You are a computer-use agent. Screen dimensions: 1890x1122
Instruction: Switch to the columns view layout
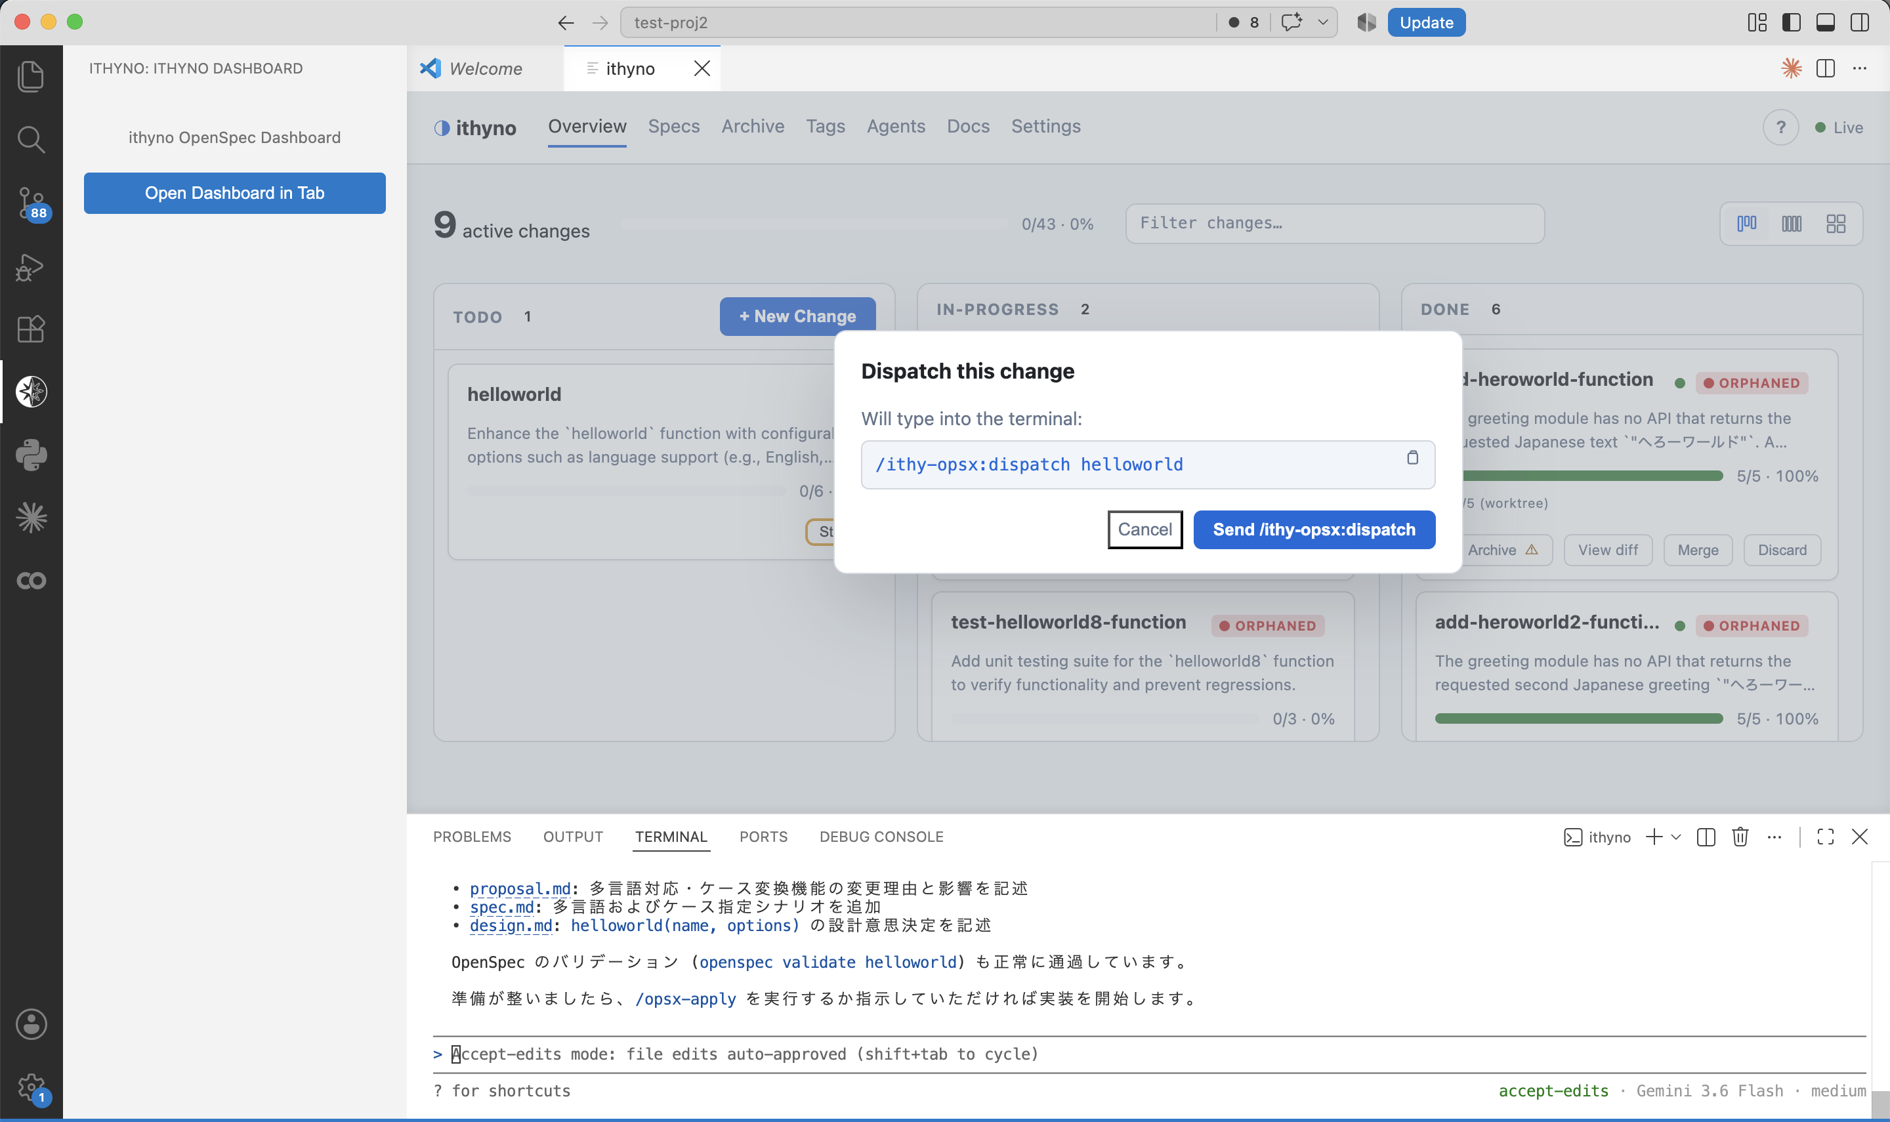[x=1792, y=224]
